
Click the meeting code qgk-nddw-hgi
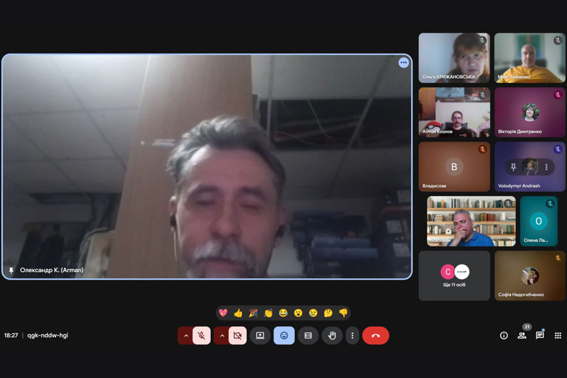tap(48, 335)
